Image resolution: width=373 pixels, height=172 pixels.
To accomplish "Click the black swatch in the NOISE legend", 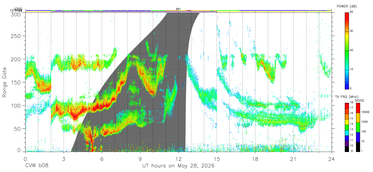I will click(x=358, y=147).
